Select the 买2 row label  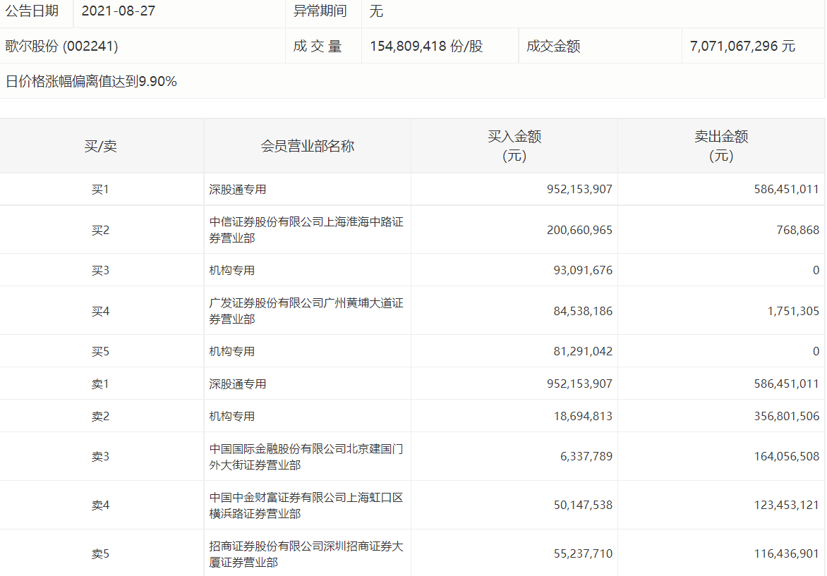coord(100,230)
